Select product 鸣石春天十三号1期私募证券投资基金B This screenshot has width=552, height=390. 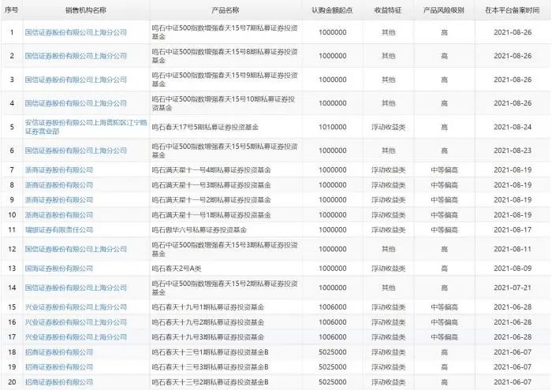click(x=210, y=352)
